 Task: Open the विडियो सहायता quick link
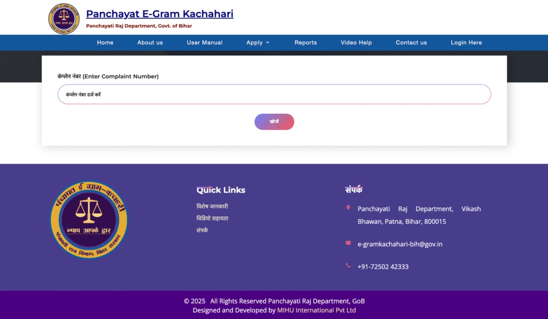click(x=212, y=219)
